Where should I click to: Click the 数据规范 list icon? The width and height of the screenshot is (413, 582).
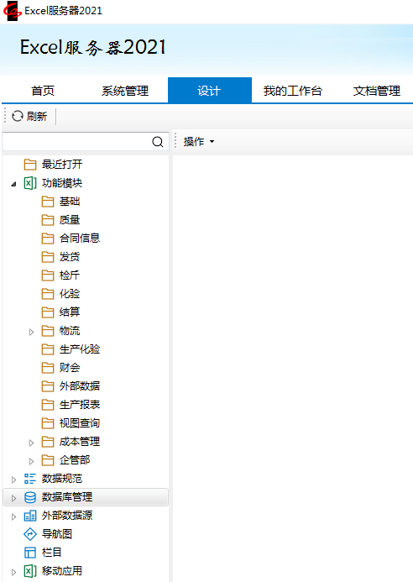30,479
